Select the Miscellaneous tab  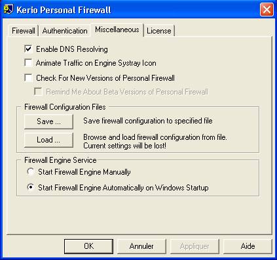tap(117, 30)
